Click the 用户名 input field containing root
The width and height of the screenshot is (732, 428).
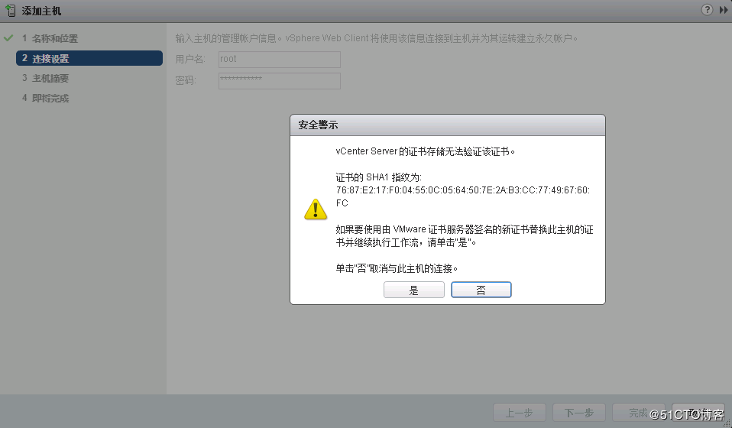(280, 60)
